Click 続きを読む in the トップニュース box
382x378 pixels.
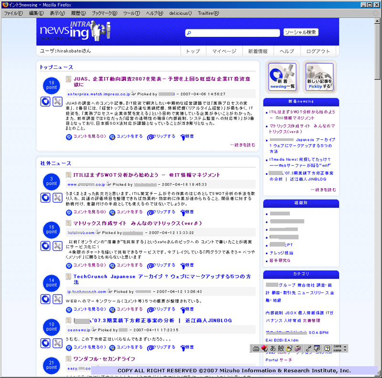point(243,145)
